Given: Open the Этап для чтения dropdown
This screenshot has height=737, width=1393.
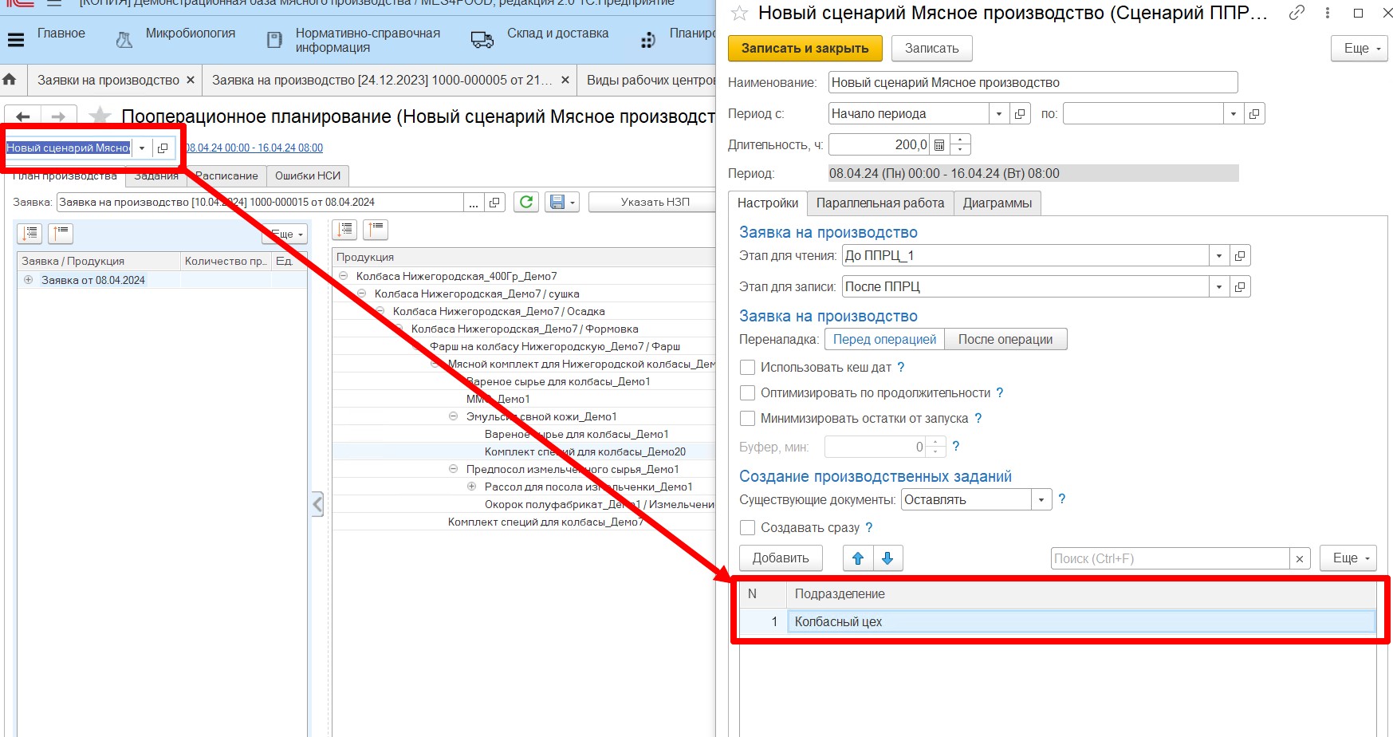Looking at the screenshot, I should 1218,256.
